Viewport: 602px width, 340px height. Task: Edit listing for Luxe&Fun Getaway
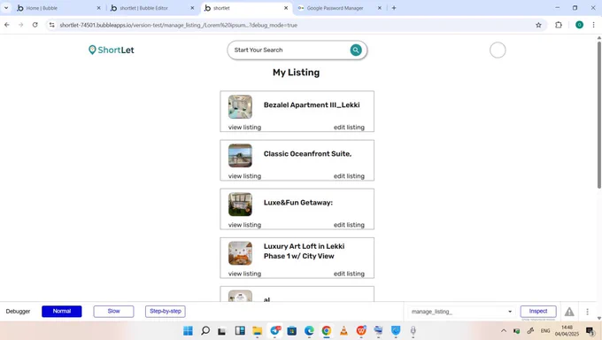click(349, 225)
